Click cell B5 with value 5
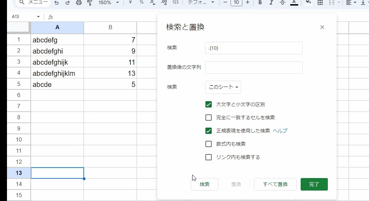369x201 pixels. [x=110, y=85]
